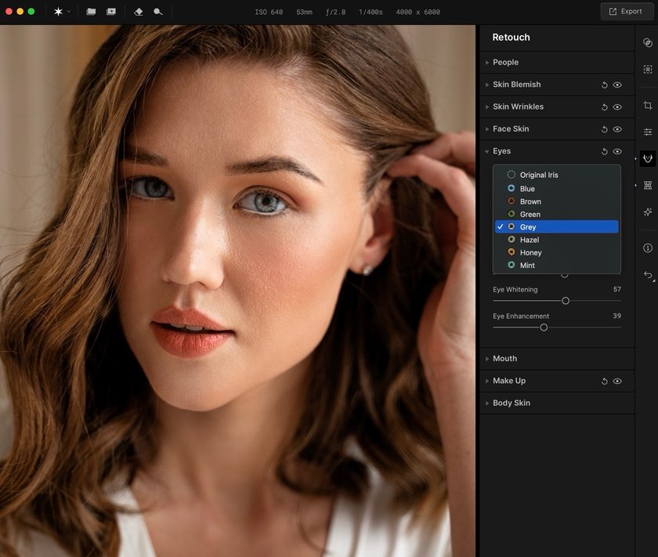Click the Eye Whitening value 57
The width and height of the screenshot is (658, 557).
click(617, 289)
